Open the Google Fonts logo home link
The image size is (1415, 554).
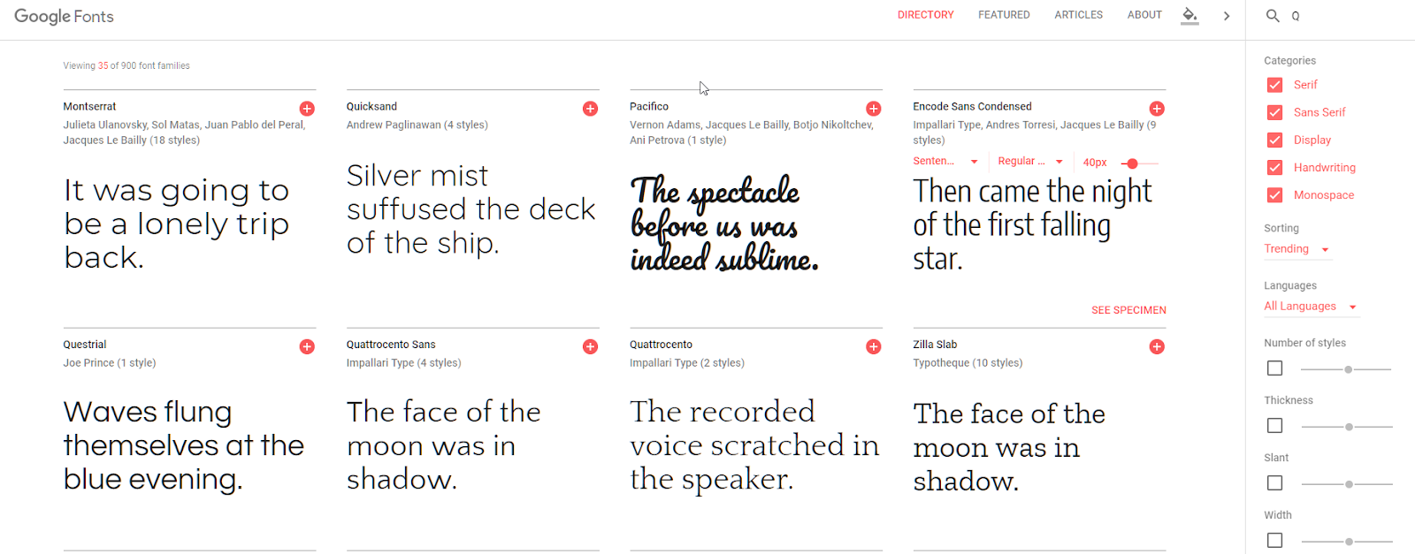(x=64, y=17)
